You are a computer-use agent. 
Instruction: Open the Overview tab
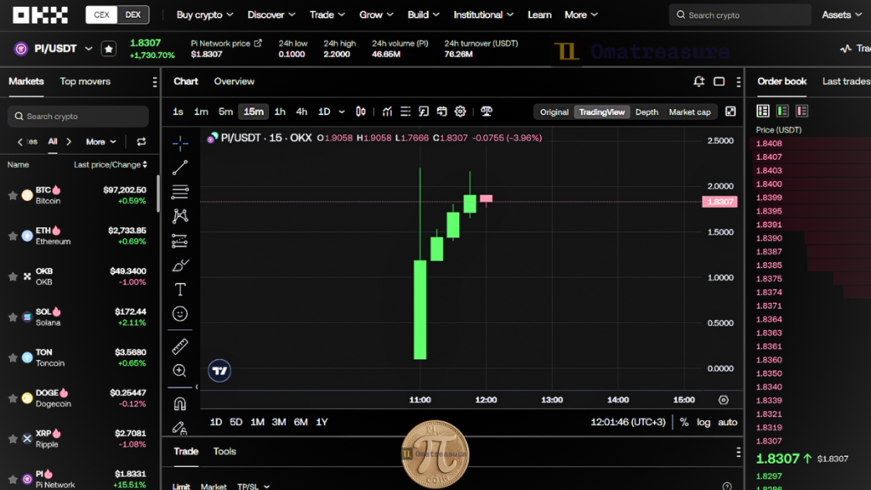click(x=234, y=82)
